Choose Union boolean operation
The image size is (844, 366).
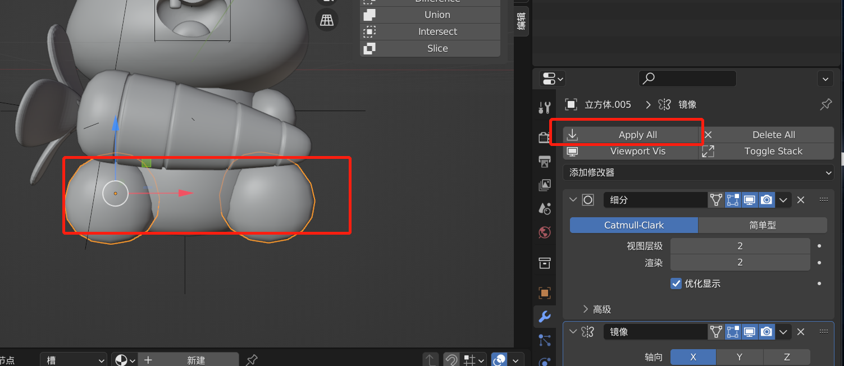430,15
